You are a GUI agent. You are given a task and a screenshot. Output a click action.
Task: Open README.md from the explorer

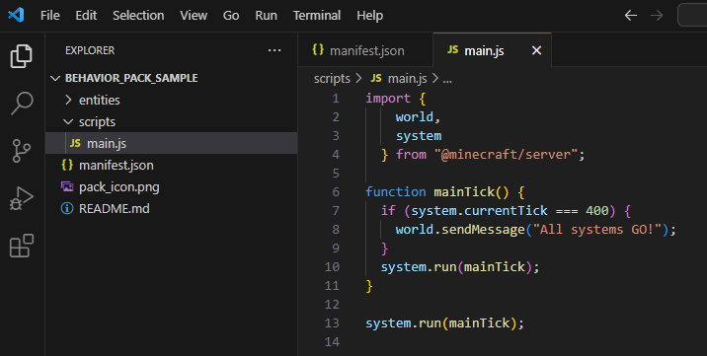[x=172, y=208]
